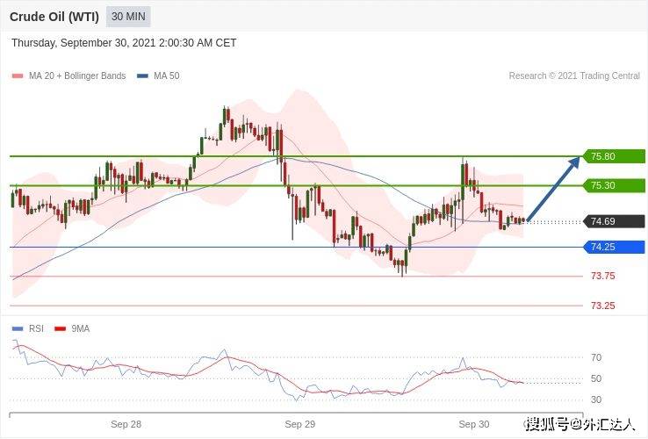Select the 9MA legend label

coord(80,329)
